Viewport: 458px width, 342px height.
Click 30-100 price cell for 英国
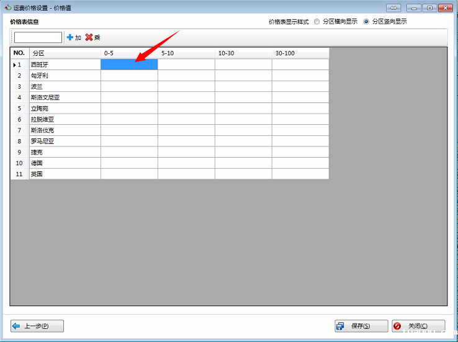(x=300, y=174)
